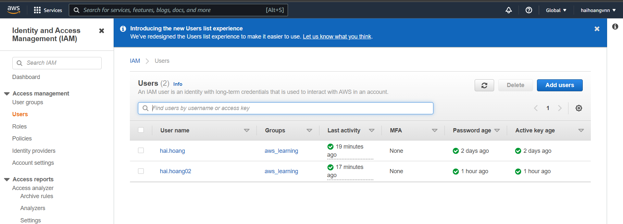
Task: Select the hai.hoang user checkbox
Action: pyautogui.click(x=141, y=151)
